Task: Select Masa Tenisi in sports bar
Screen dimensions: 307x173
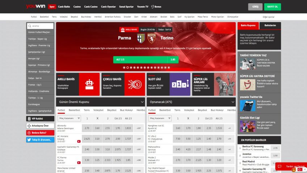Action: 203,17
